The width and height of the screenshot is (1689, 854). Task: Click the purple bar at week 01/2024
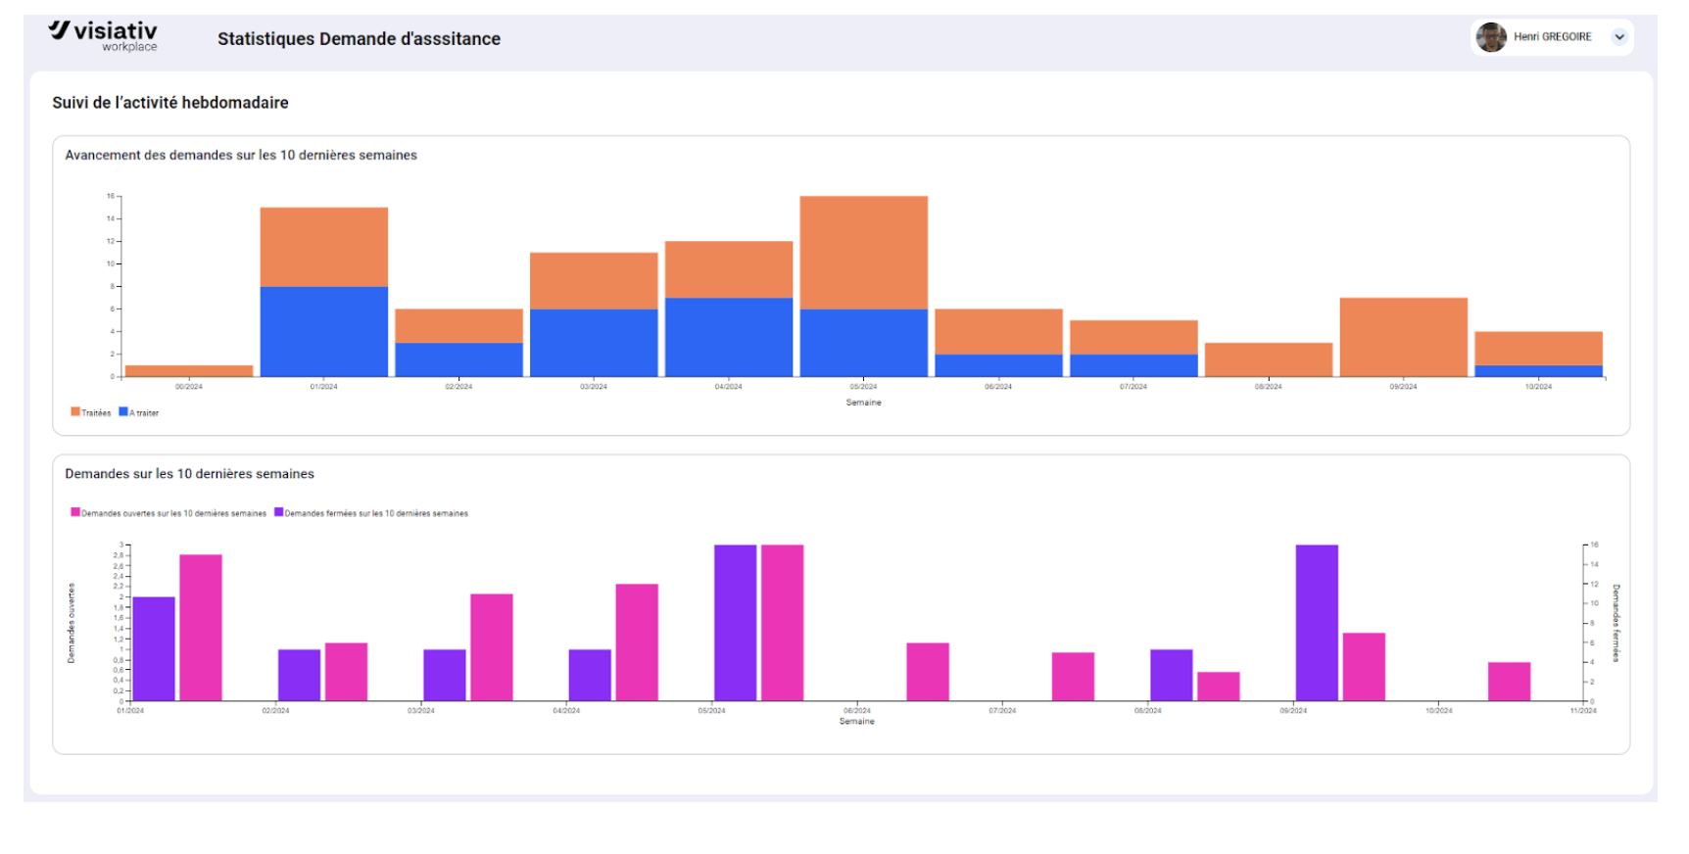(x=154, y=648)
